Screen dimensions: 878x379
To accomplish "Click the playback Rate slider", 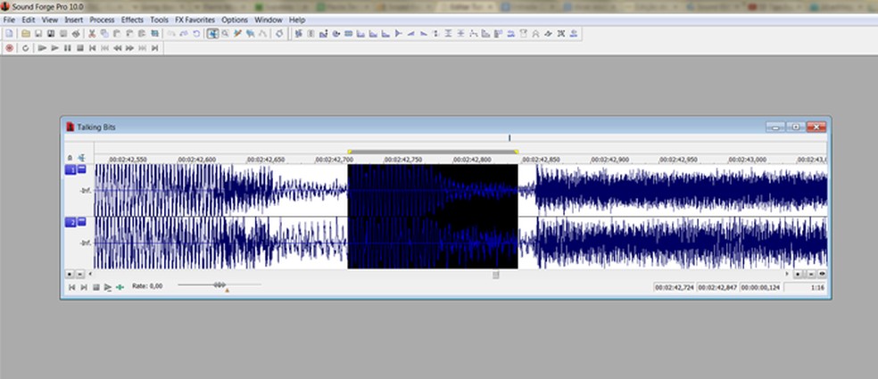I will [218, 285].
